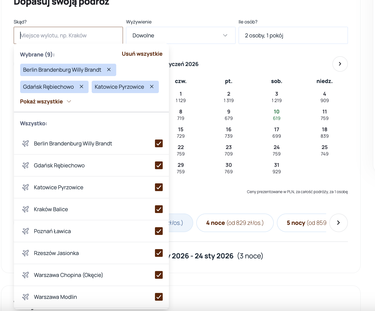
Task: Go to next calendar month arrow
Action: tap(340, 64)
